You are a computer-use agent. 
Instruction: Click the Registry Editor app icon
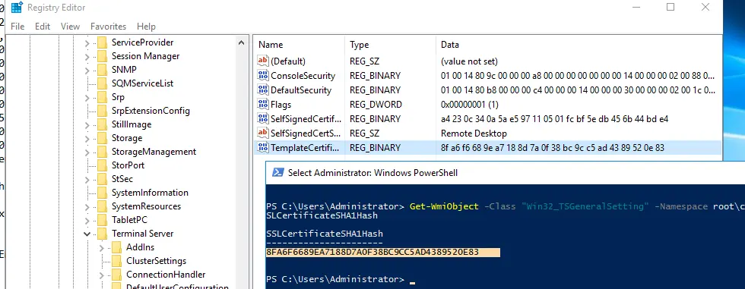(x=17, y=8)
